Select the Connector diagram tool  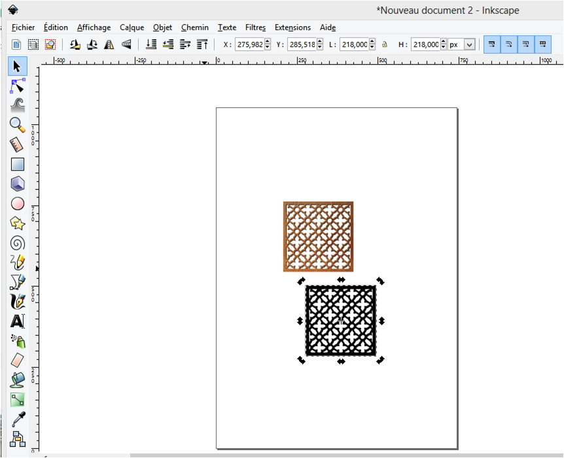18,438
